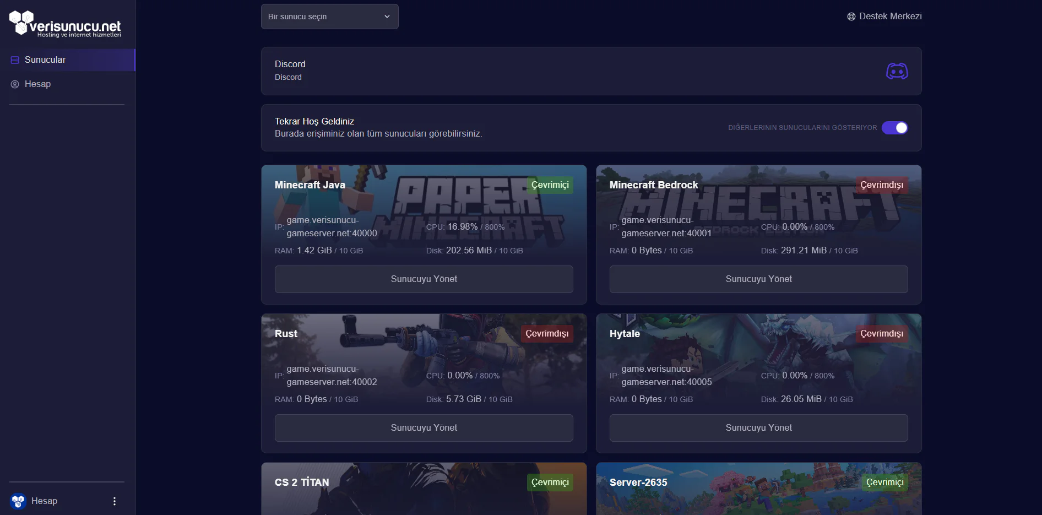Open the Discord banner card

[x=591, y=71]
